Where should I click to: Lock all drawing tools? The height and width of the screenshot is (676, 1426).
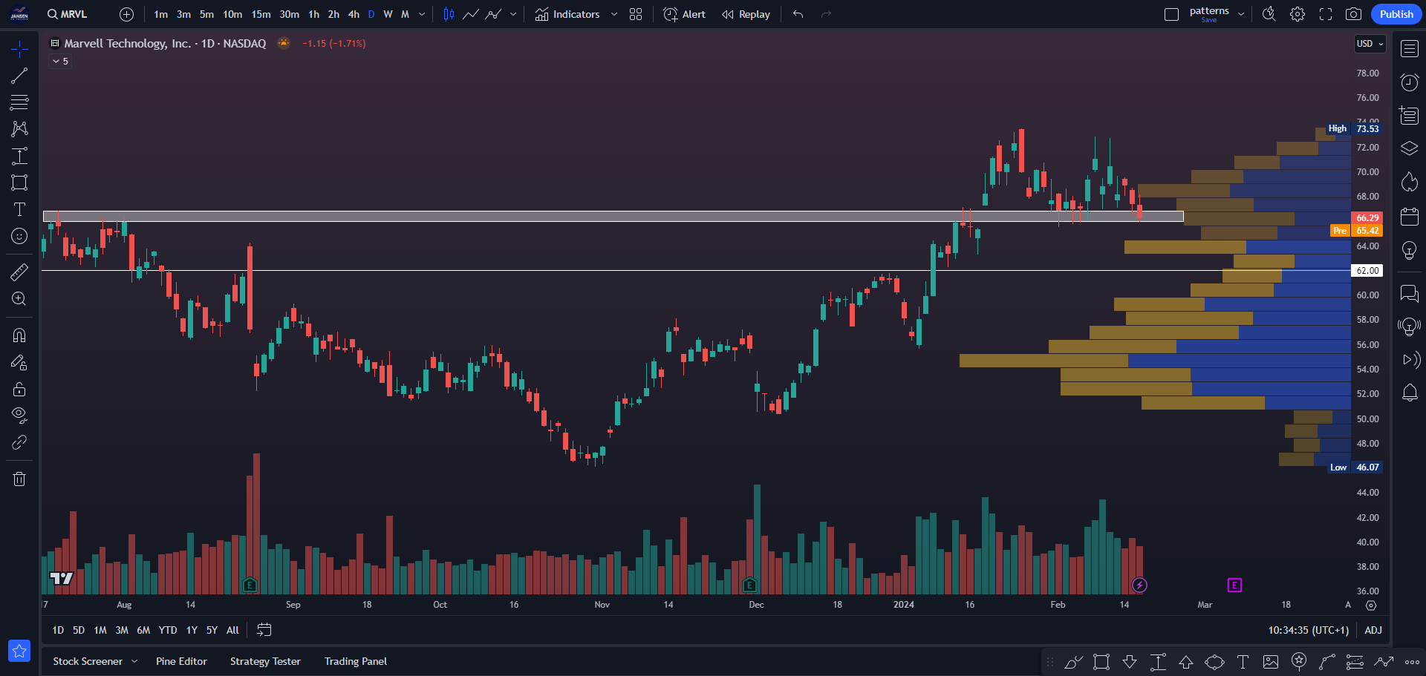pyautogui.click(x=19, y=389)
